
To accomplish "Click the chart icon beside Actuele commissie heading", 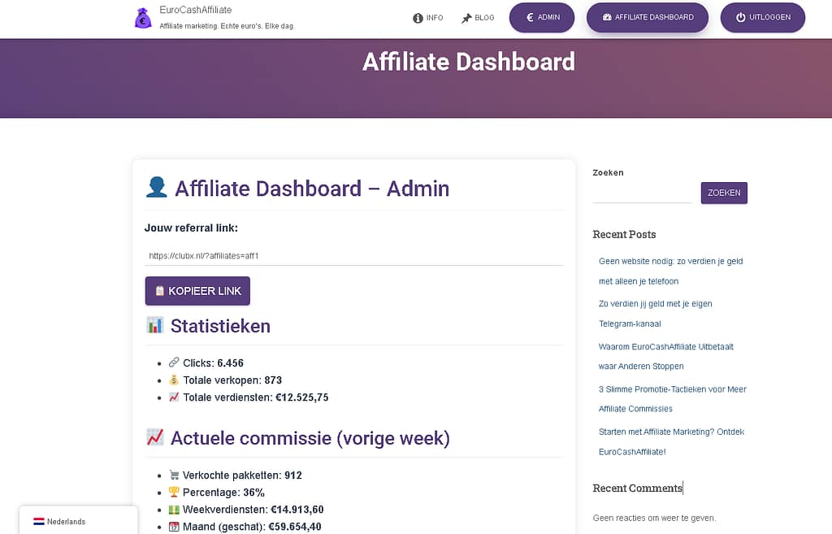I will [x=154, y=436].
